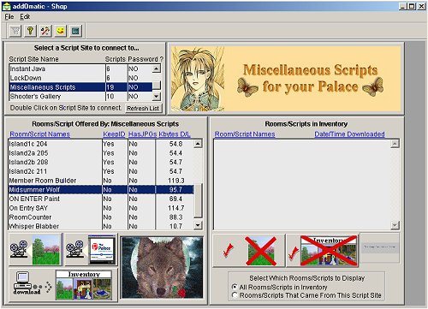Click the Refresh List button
Image resolution: width=428 pixels, height=309 pixels.
tap(143, 108)
